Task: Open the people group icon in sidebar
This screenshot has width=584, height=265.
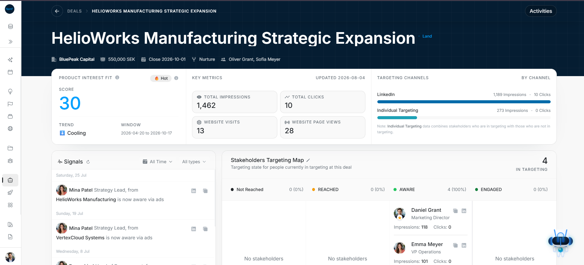Action: (x=10, y=161)
